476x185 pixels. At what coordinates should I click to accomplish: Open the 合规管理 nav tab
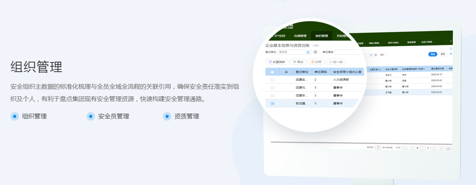[300, 36]
